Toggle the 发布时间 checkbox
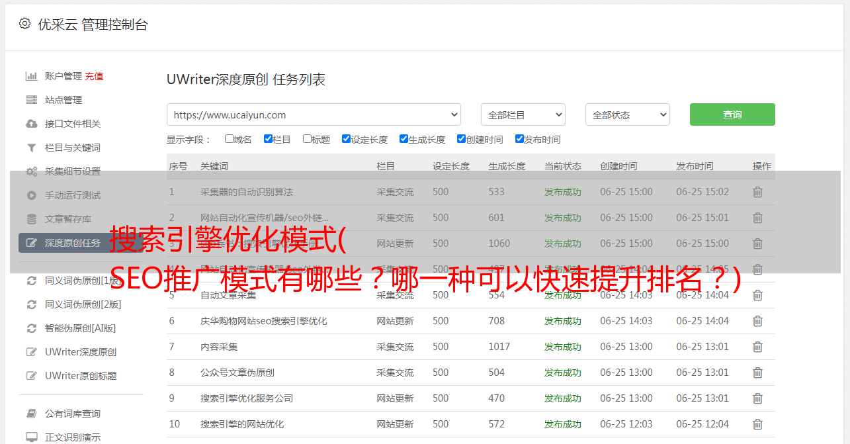The image size is (850, 444). (519, 139)
